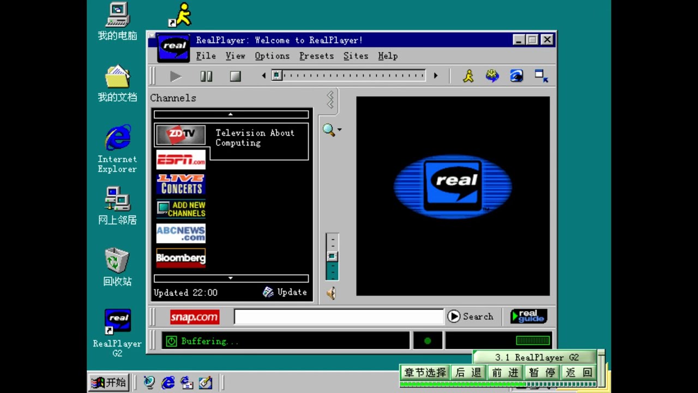Click the search text field

tap(339, 317)
